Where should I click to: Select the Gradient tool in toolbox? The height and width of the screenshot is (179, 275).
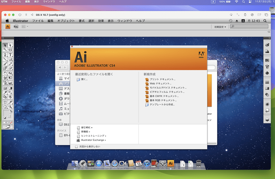coord(10,88)
